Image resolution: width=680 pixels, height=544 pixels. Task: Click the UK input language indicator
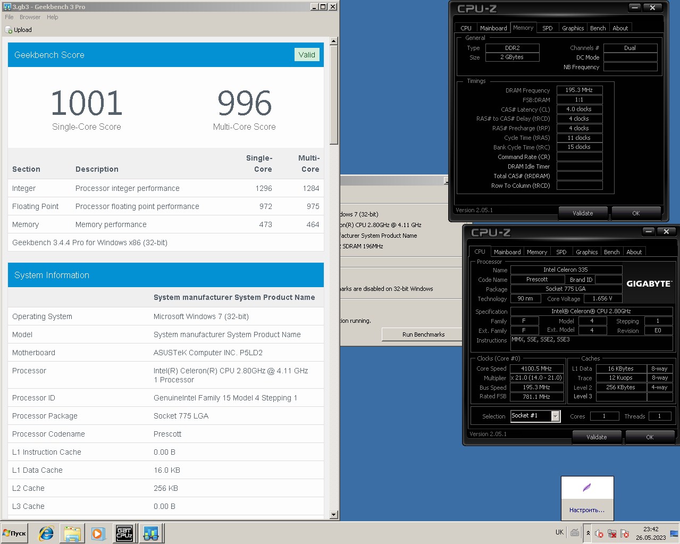pos(559,532)
